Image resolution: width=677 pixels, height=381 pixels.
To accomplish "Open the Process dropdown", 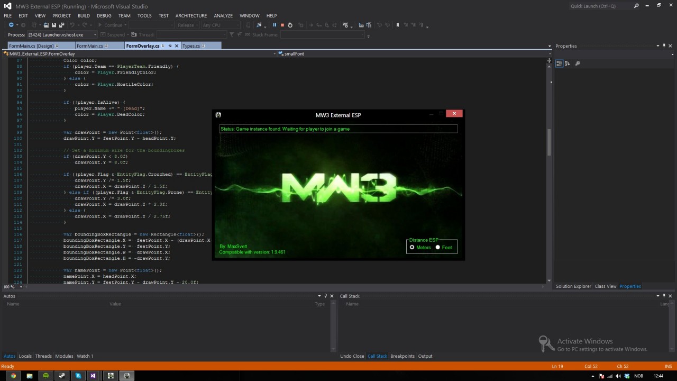I will (x=62, y=34).
